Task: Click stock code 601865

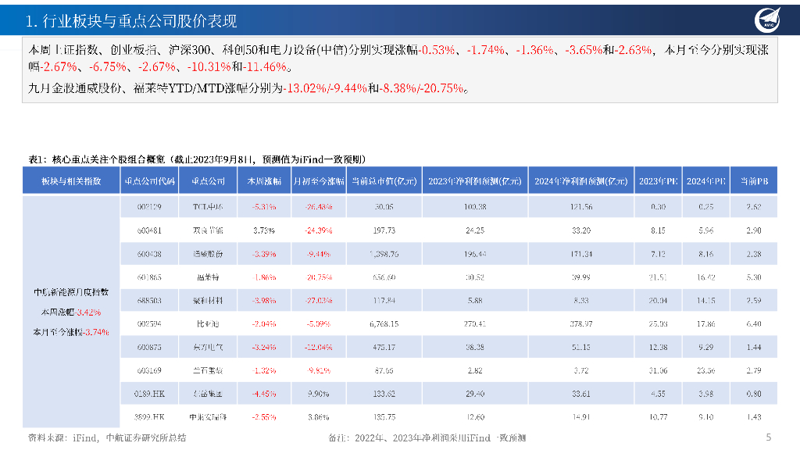Action: point(149,277)
